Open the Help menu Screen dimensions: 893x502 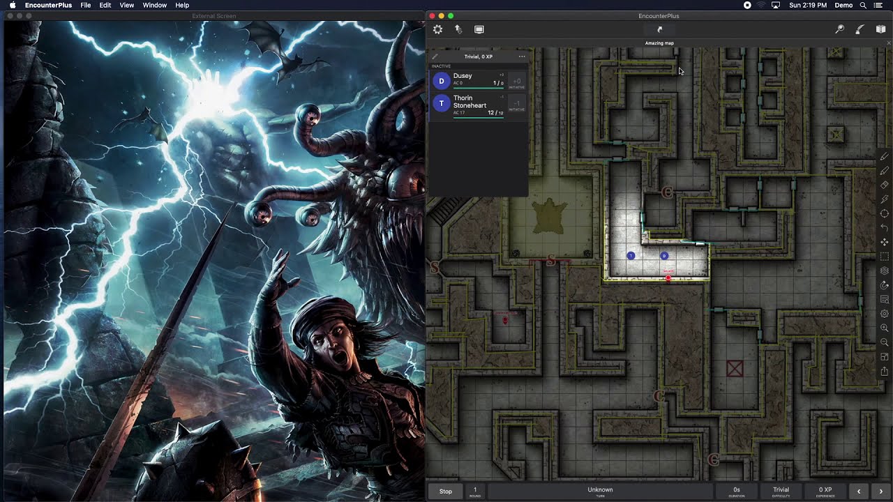(x=182, y=5)
